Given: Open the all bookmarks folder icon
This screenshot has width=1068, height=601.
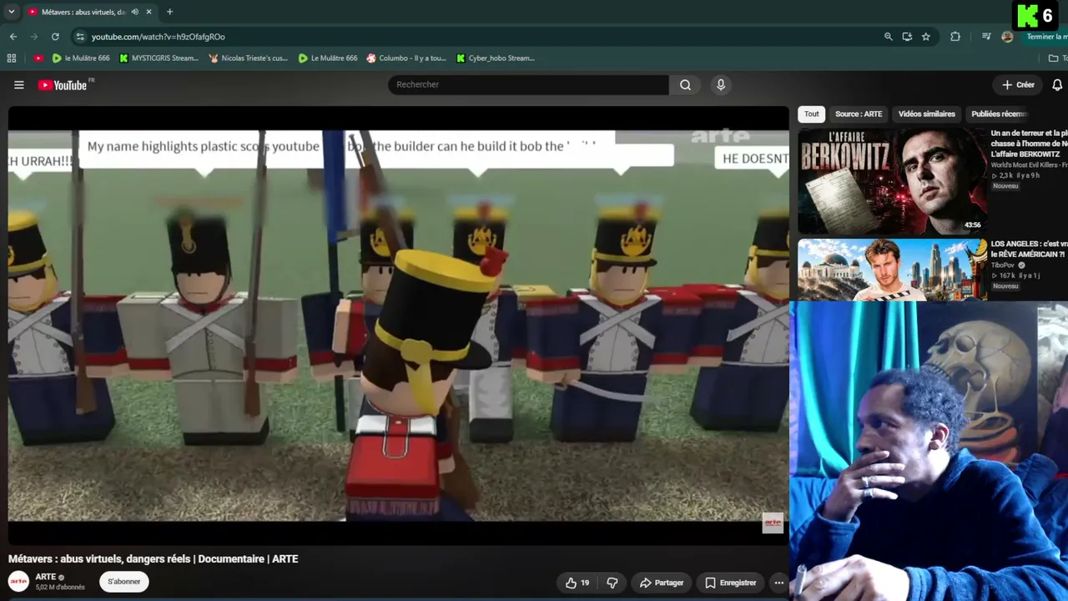Looking at the screenshot, I should coord(1053,58).
